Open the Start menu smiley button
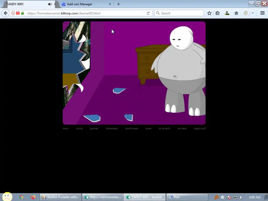This screenshot has width=268, height=201. click(x=7, y=197)
